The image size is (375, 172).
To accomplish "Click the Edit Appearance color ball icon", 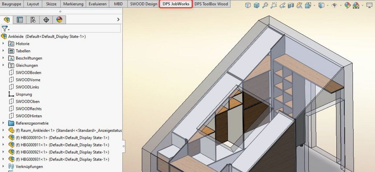I will point(347,5).
